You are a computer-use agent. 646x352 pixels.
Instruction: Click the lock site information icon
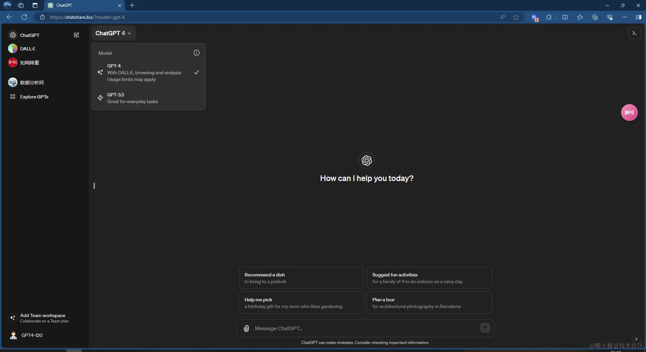point(42,17)
